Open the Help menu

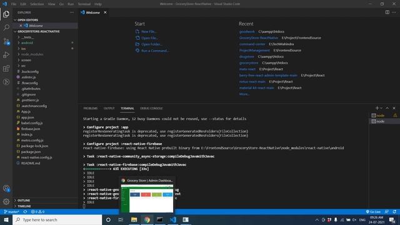pos(98,4)
